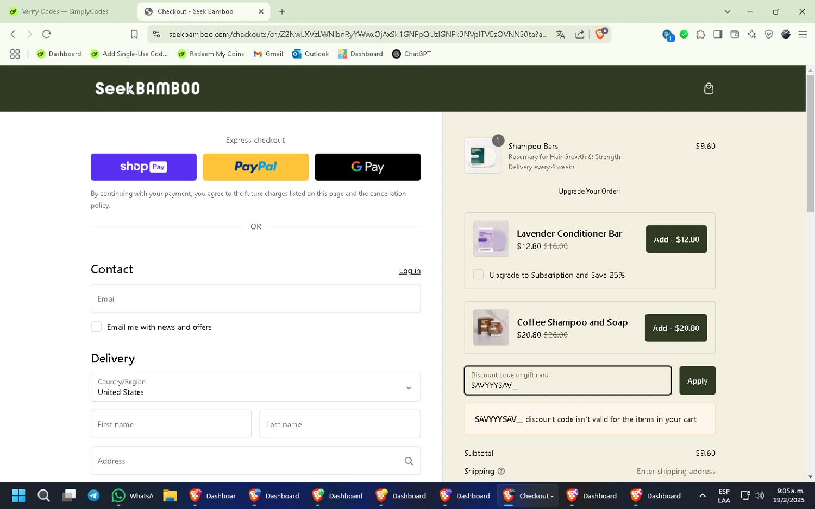Click the browser back arrow

13,34
